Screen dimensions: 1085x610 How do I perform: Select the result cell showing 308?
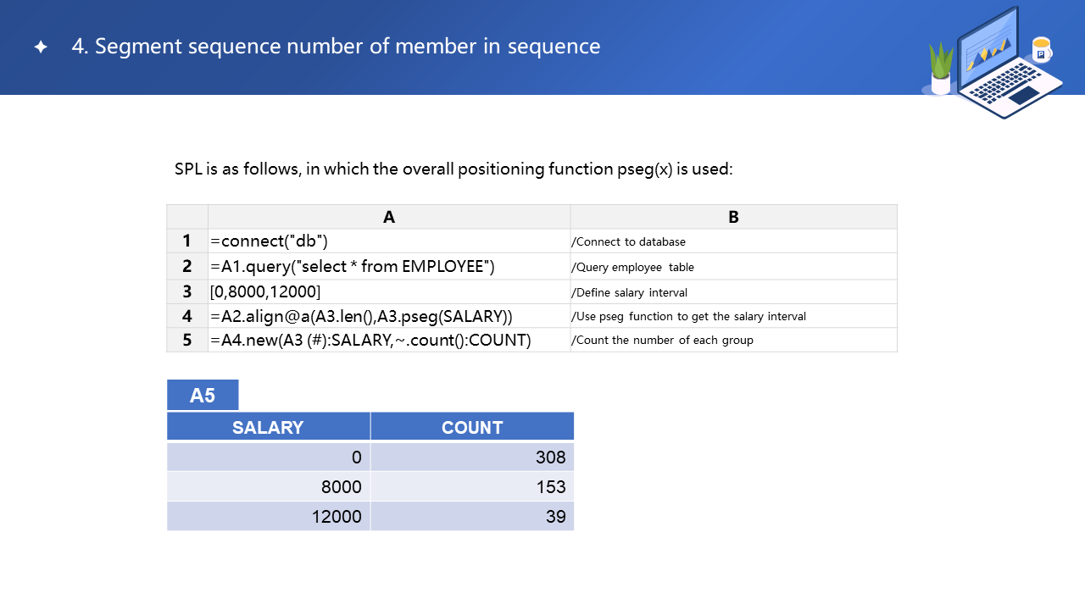point(472,457)
